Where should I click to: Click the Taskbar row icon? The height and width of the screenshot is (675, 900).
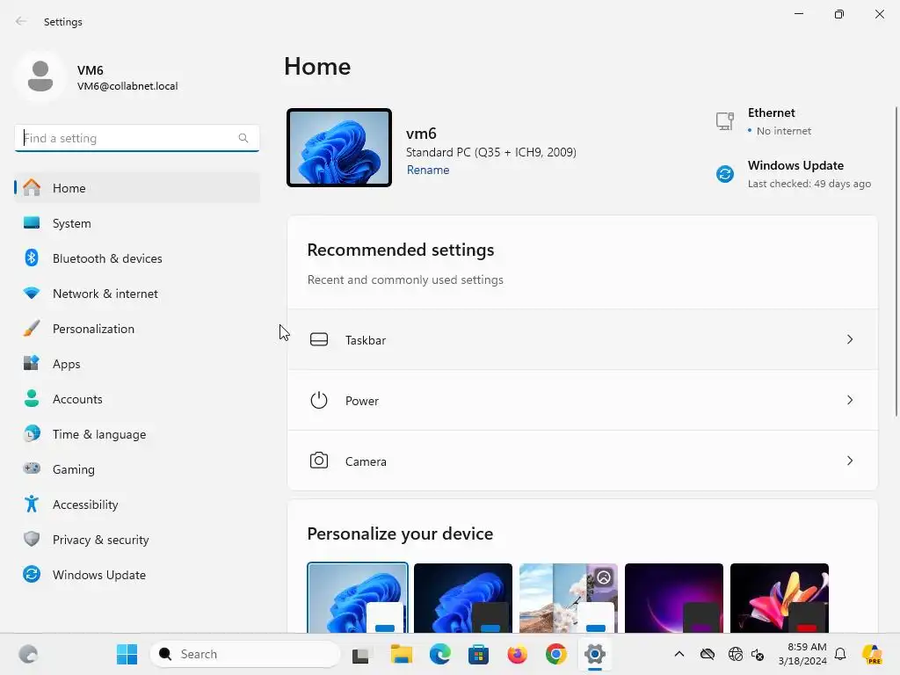point(319,340)
